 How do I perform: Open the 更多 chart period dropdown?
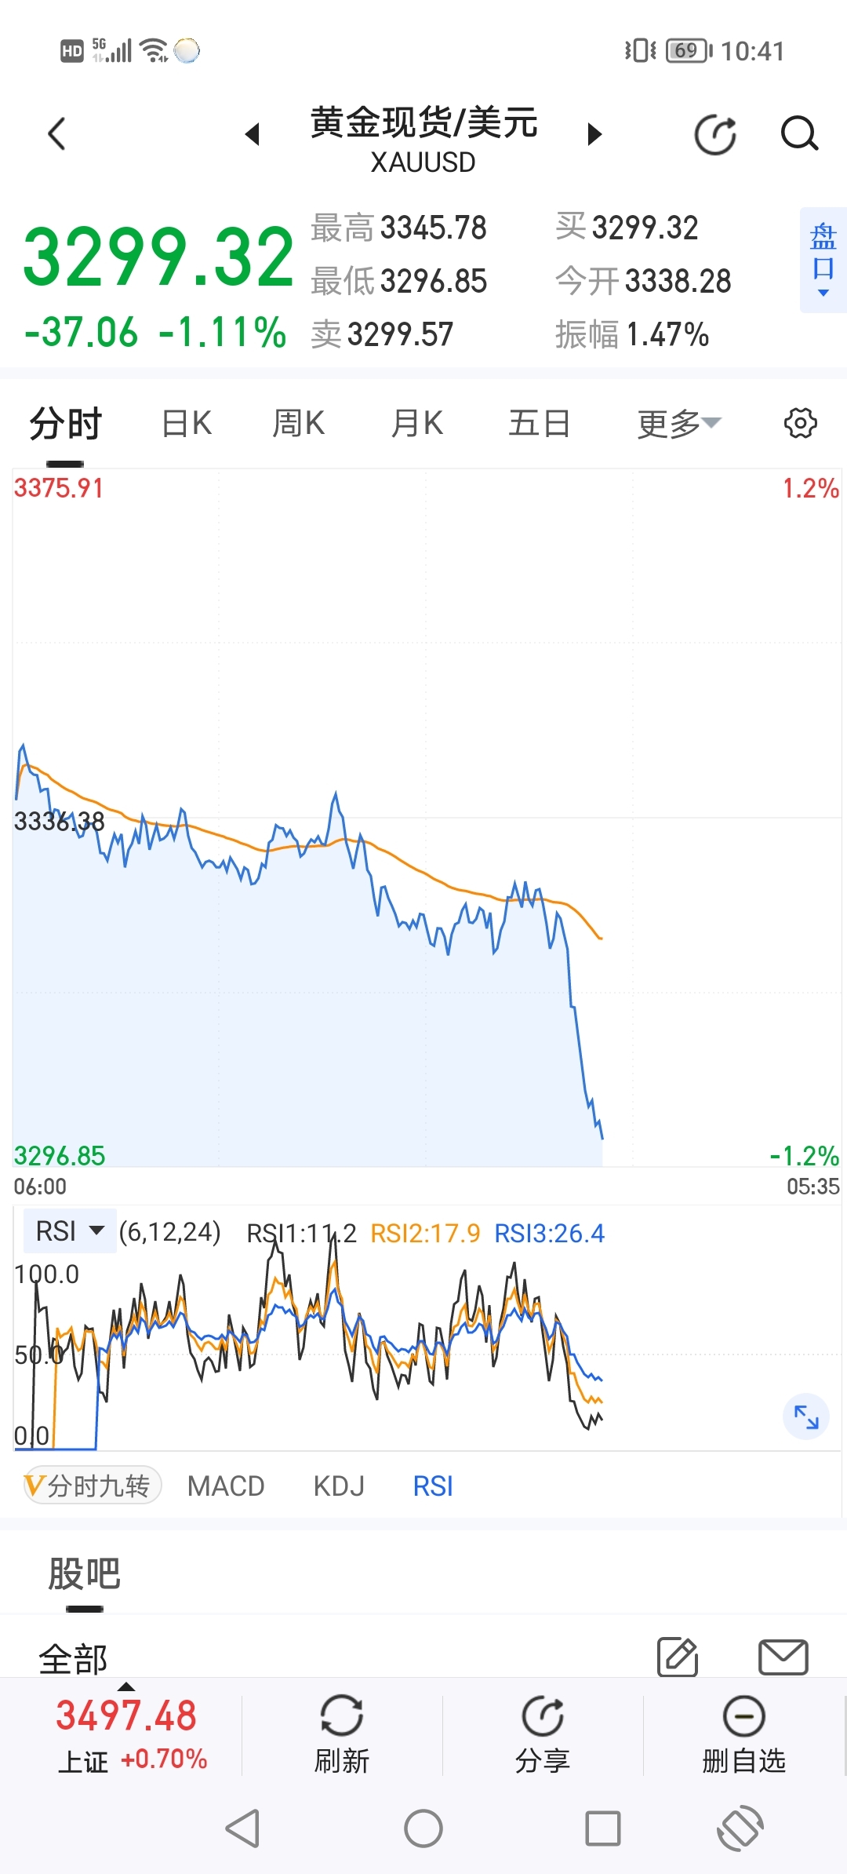point(678,424)
